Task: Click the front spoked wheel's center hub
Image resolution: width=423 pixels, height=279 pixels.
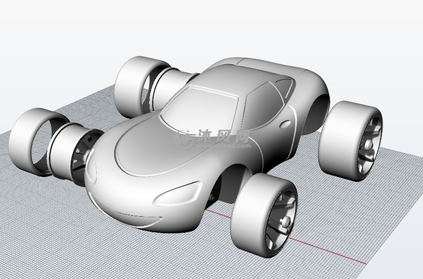Action: click(285, 221)
